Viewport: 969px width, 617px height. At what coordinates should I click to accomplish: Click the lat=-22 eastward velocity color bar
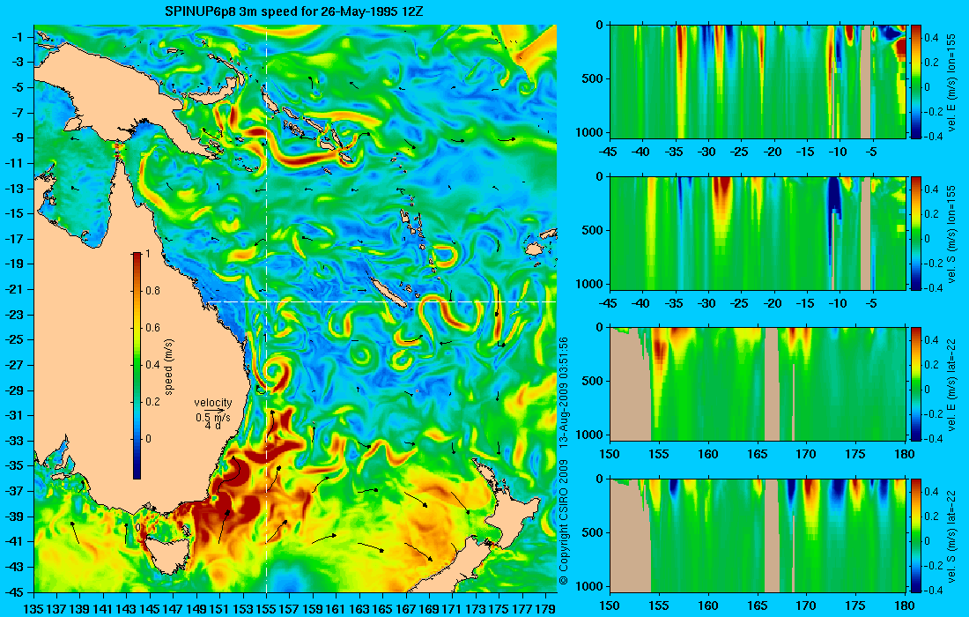click(915, 384)
